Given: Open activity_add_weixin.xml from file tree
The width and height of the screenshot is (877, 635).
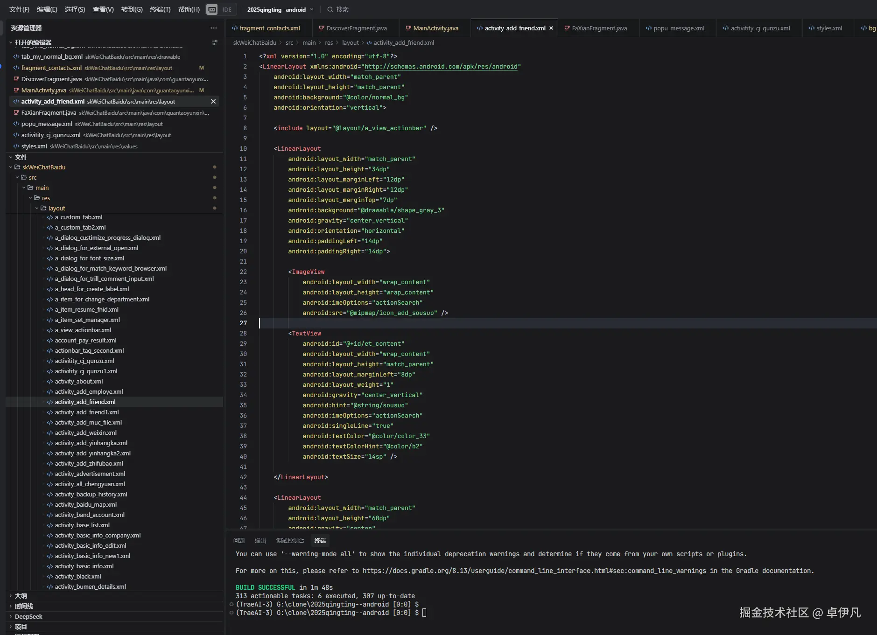Looking at the screenshot, I should pos(85,433).
